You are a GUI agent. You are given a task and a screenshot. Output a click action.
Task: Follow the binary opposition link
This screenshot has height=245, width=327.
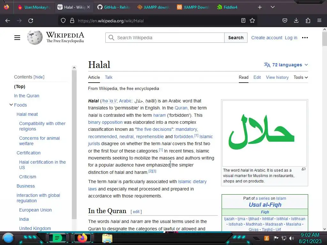(x=105, y=122)
